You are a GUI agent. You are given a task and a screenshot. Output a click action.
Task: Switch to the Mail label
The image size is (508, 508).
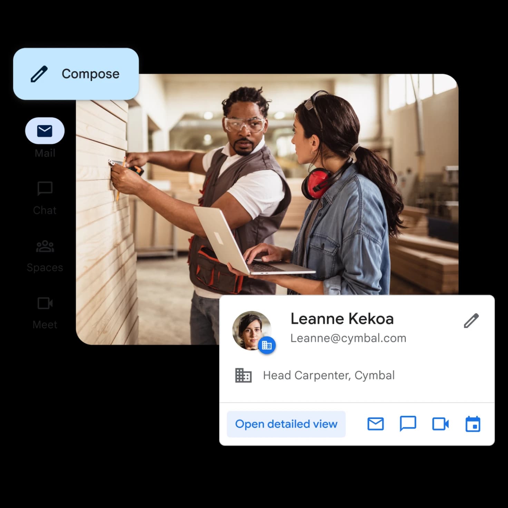click(x=45, y=153)
